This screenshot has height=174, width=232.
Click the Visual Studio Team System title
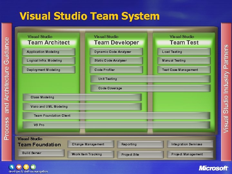[90, 16]
